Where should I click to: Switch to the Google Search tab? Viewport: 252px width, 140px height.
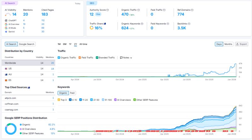[x=26, y=44]
